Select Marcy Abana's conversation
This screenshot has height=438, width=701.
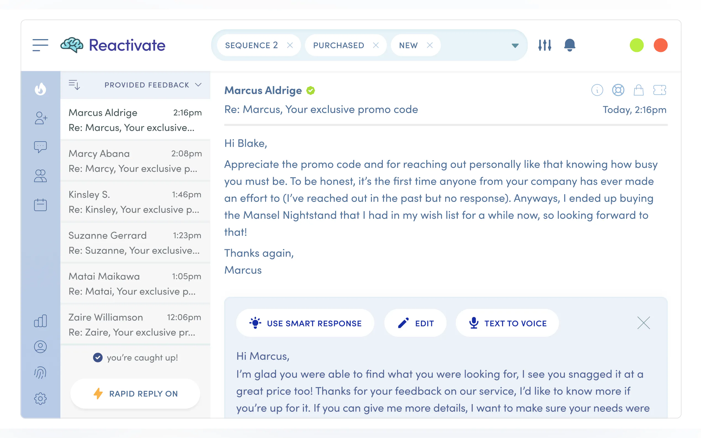click(135, 161)
